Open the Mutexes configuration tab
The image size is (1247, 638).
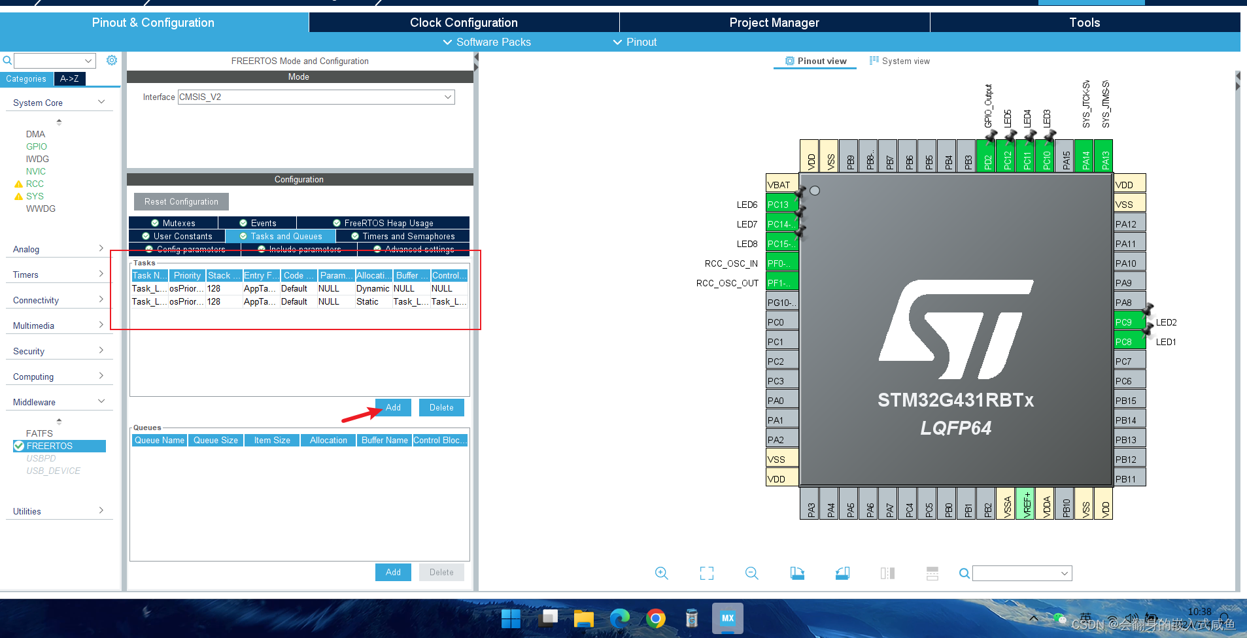coord(172,222)
